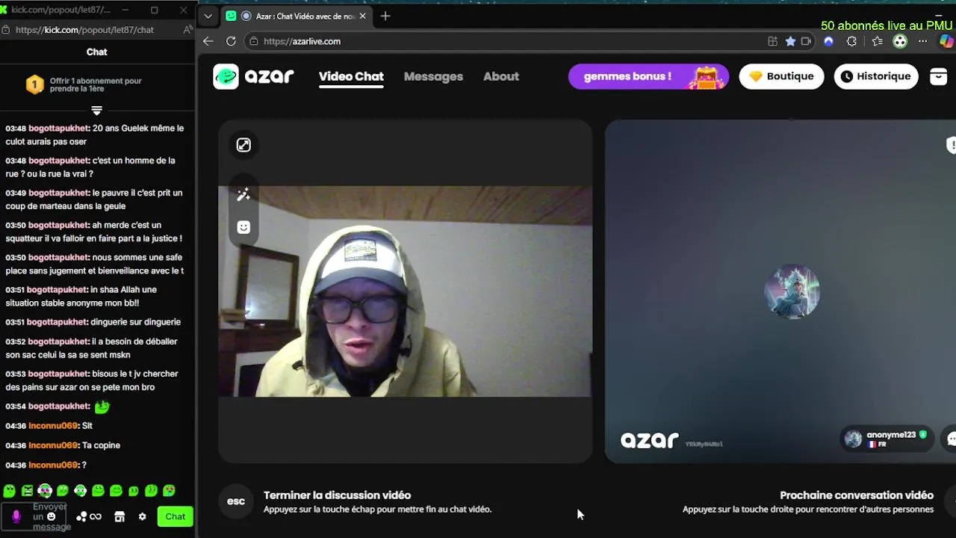Open the inventory box icon beside Historique

(939, 76)
